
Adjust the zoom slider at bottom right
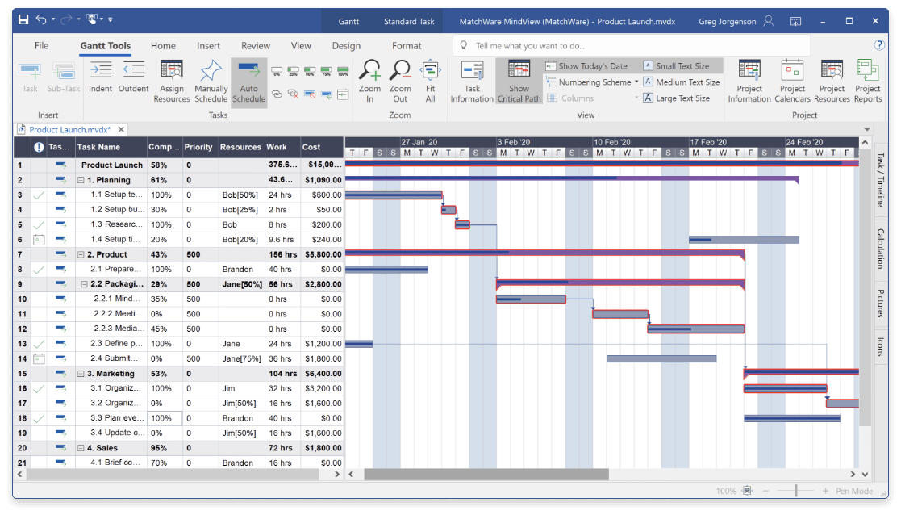[x=795, y=490]
